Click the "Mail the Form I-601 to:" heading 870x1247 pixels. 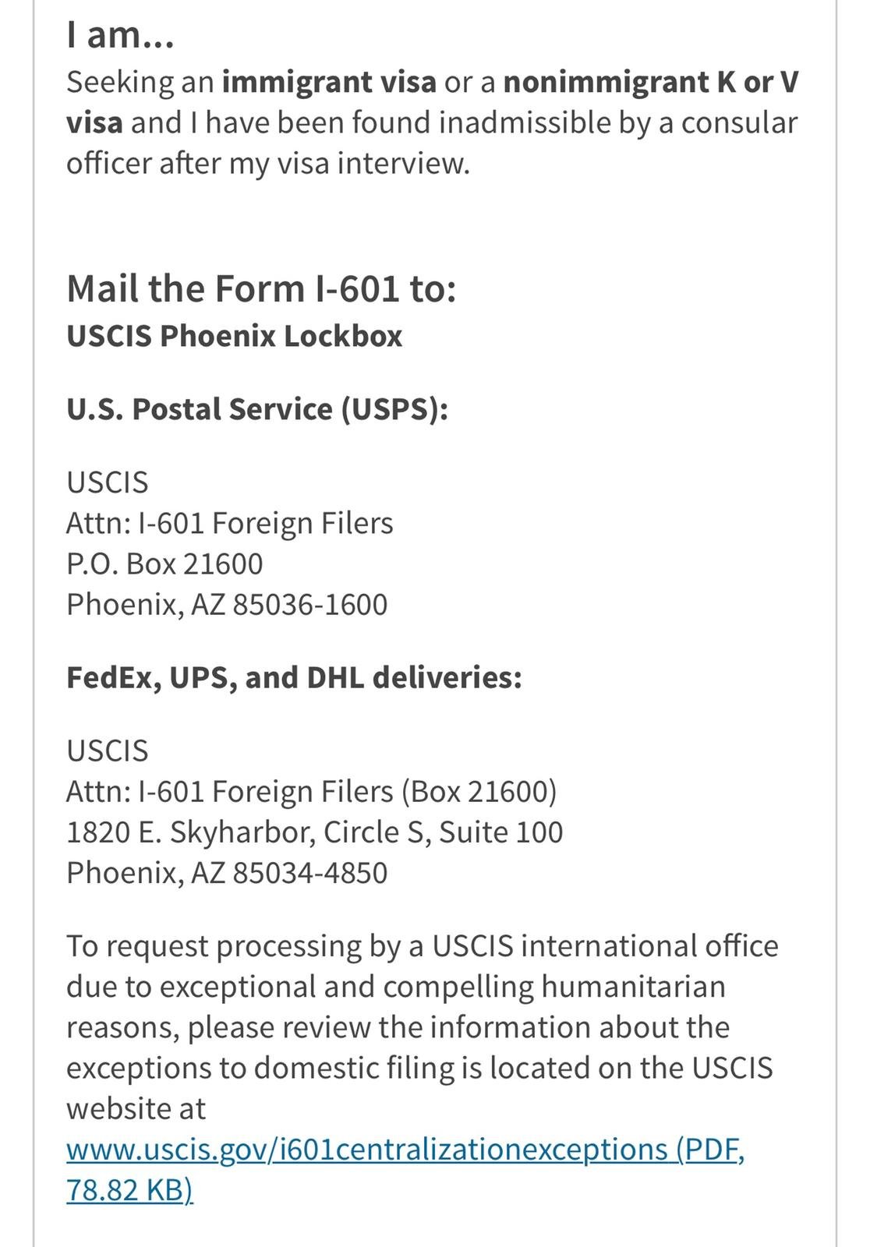(x=261, y=288)
